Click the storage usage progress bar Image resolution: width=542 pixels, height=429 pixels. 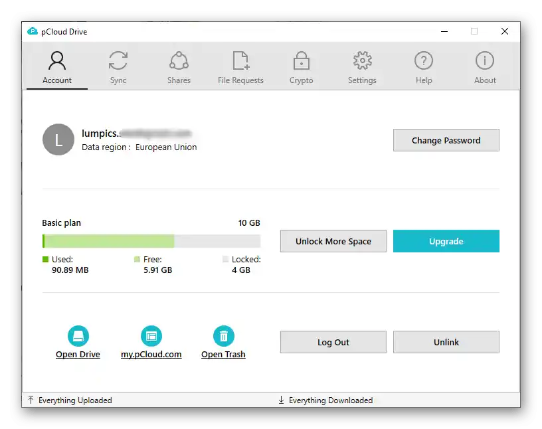pyautogui.click(x=151, y=241)
